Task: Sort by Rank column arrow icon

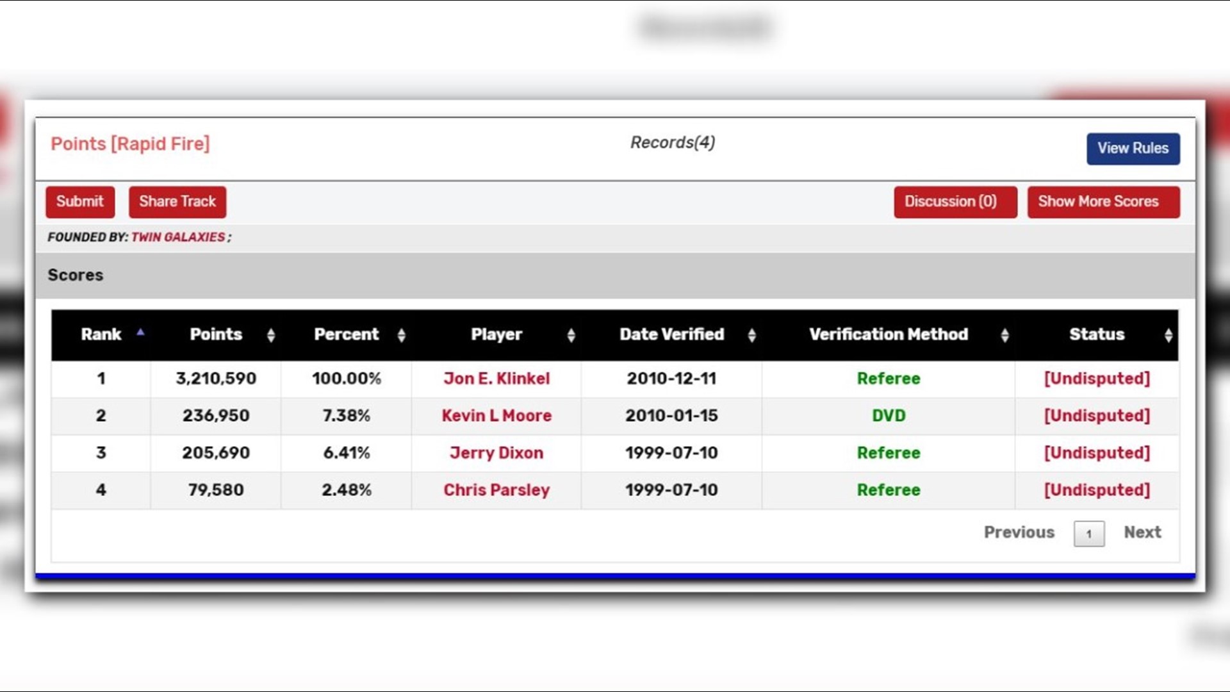Action: (x=140, y=332)
